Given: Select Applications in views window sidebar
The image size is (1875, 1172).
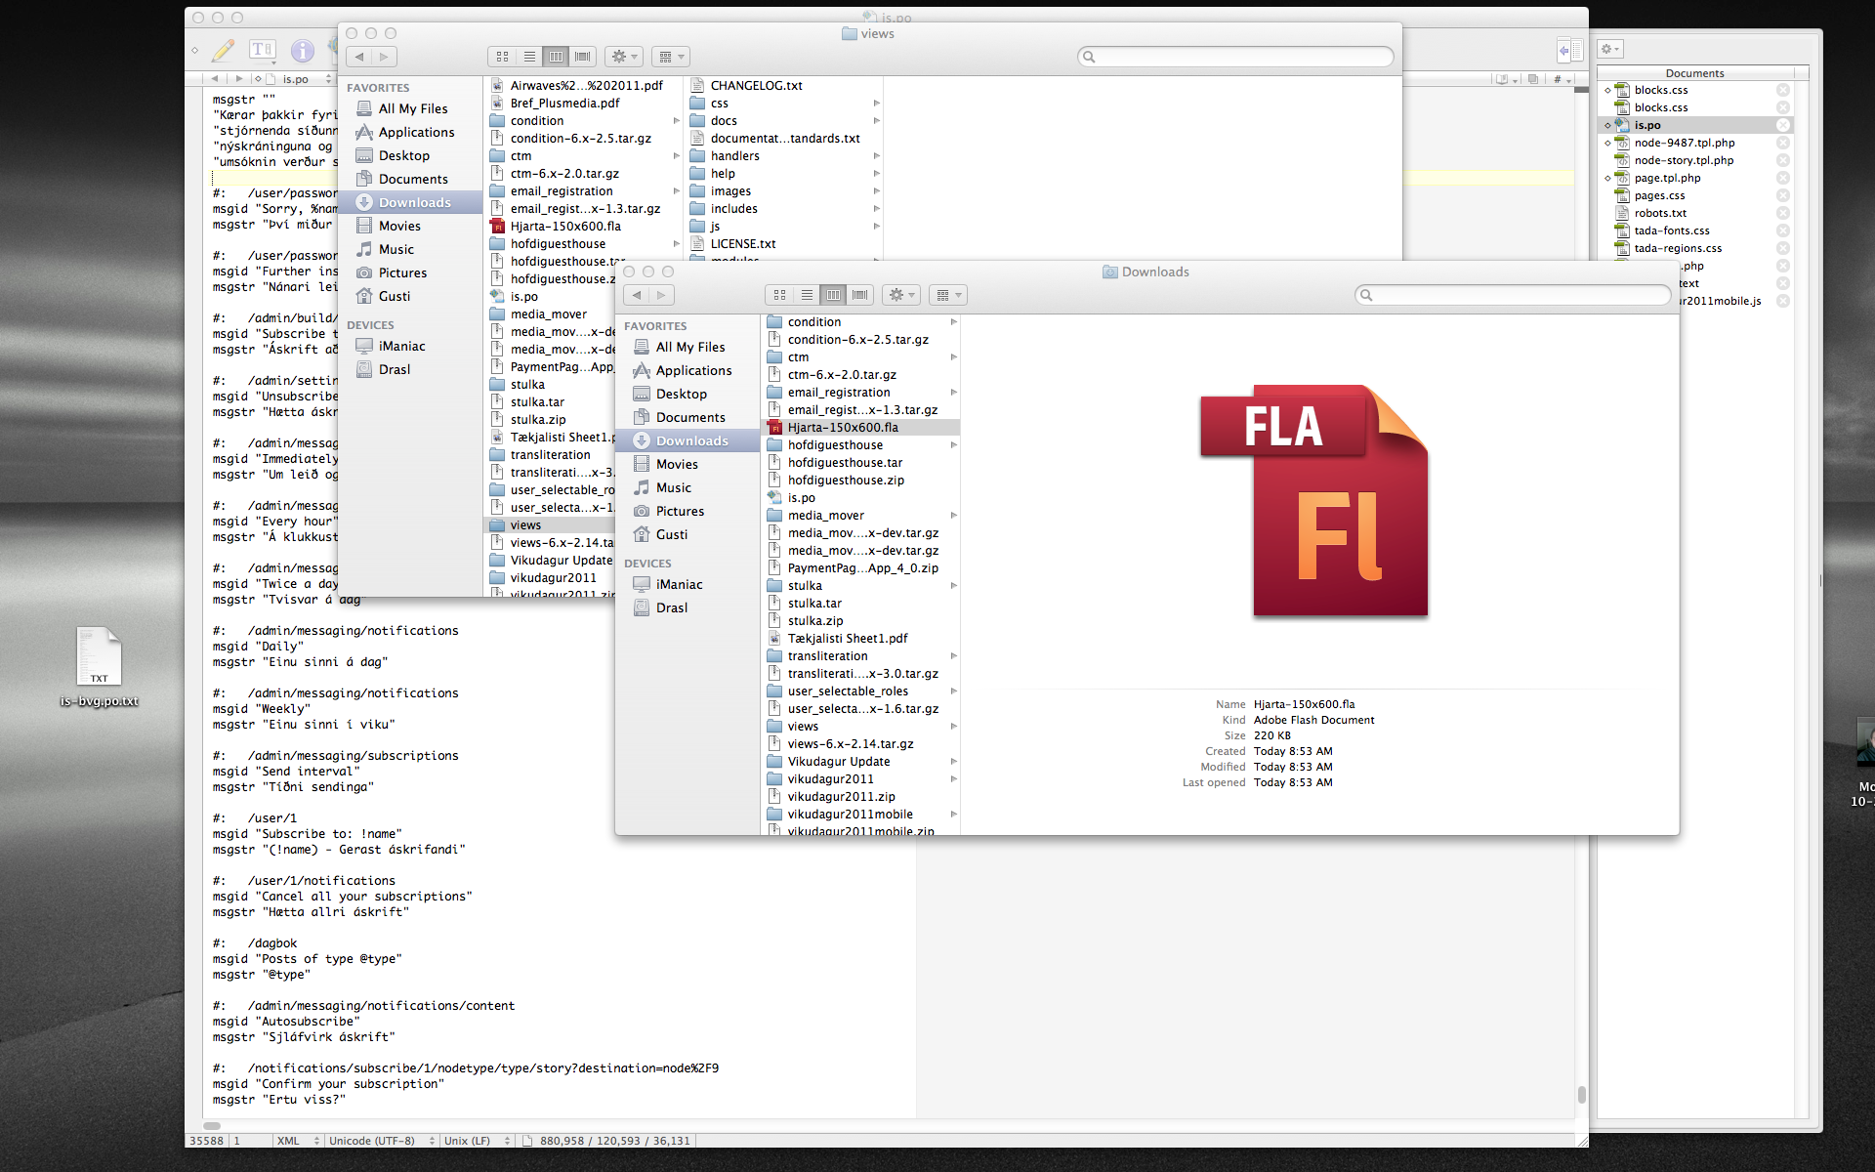Looking at the screenshot, I should [x=416, y=132].
